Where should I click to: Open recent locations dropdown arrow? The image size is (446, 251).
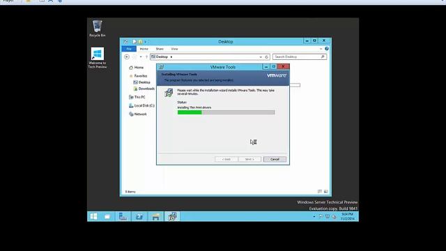click(x=141, y=57)
